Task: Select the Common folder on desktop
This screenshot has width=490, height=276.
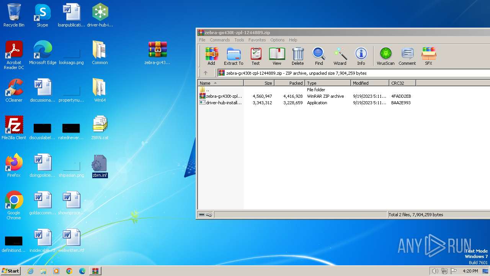Action: click(x=100, y=53)
